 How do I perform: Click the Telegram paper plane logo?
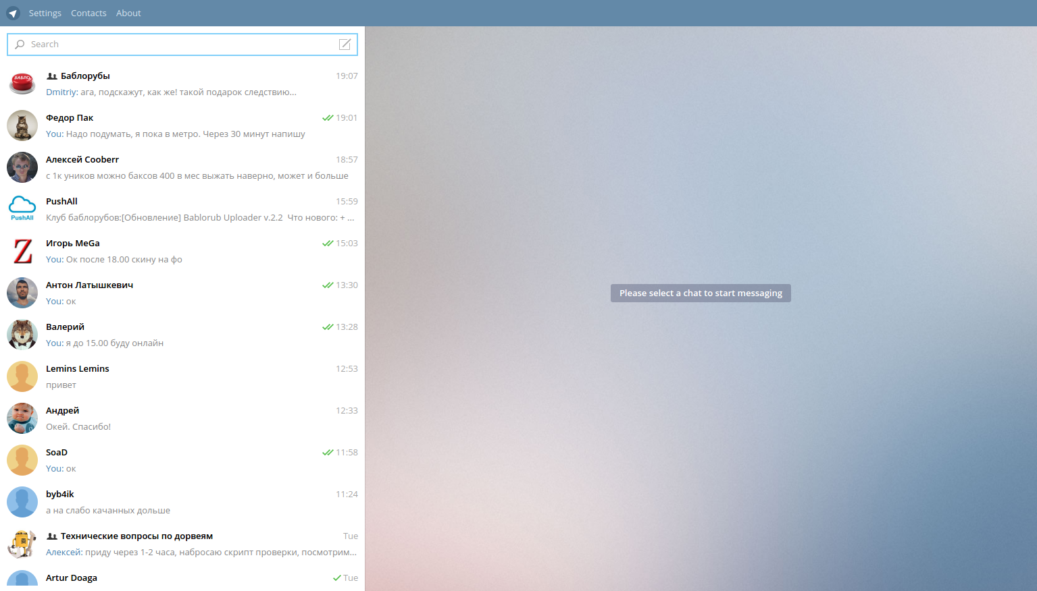(x=13, y=13)
